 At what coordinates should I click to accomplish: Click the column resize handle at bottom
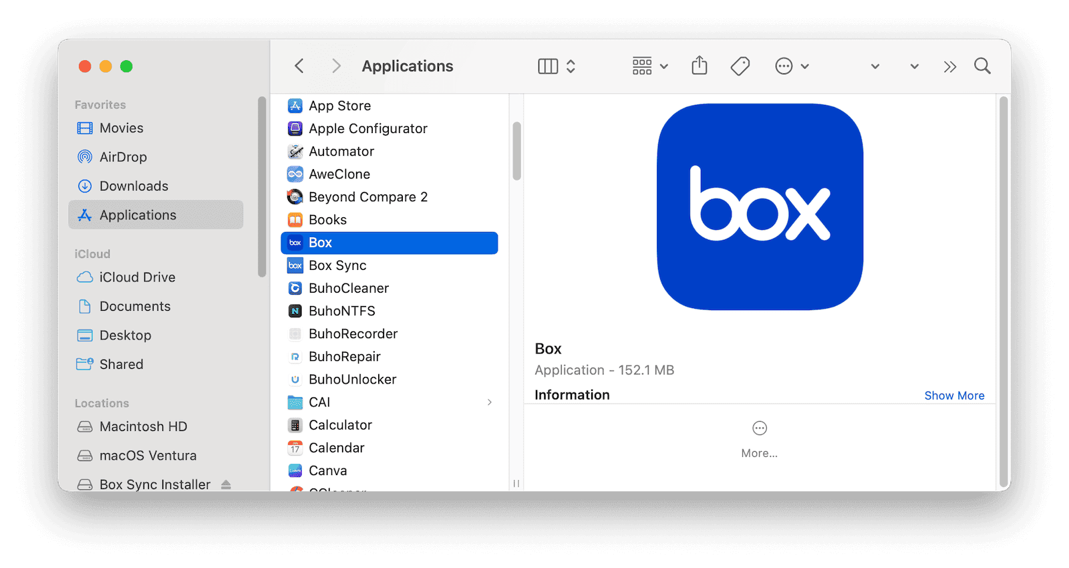click(x=516, y=483)
